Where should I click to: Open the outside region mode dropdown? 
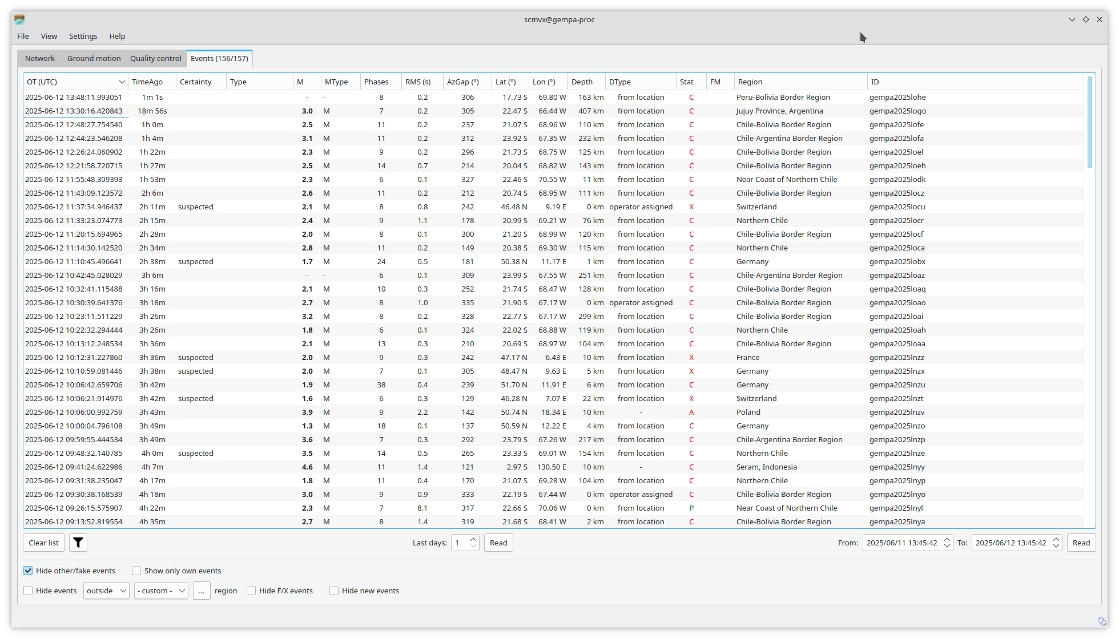click(106, 591)
